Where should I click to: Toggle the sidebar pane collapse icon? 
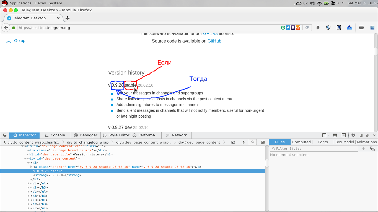click(263, 142)
